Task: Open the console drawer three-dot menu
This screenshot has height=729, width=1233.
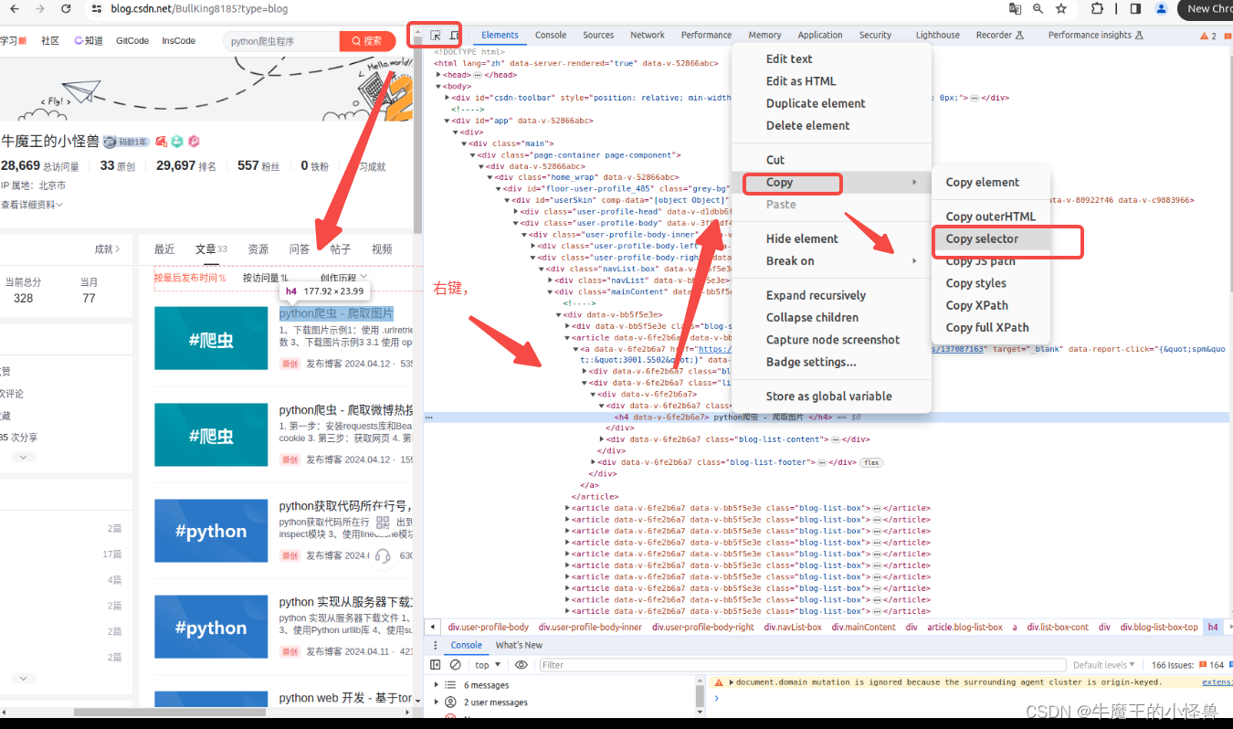Action: pos(436,645)
